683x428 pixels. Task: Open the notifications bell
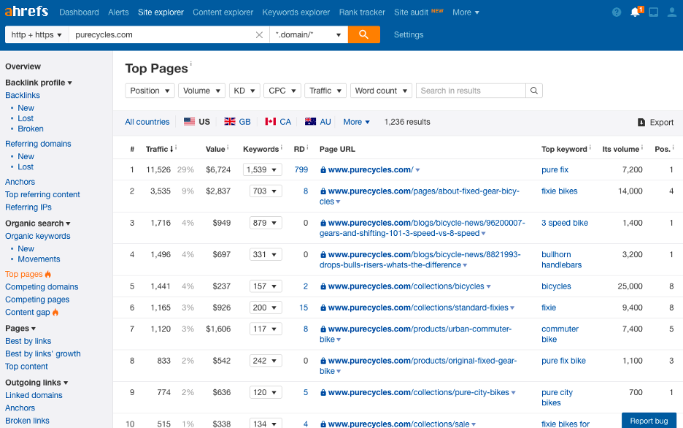coord(636,12)
